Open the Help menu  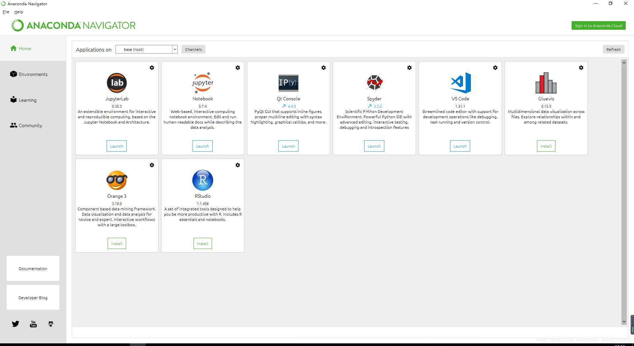19,12
